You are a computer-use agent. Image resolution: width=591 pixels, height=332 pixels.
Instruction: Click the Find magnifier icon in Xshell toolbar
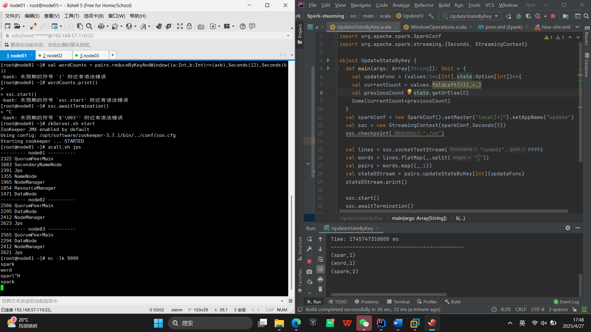(x=89, y=26)
